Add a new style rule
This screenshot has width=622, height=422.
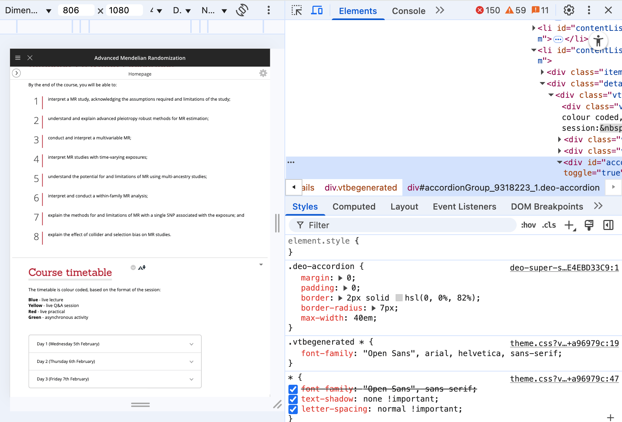(x=570, y=225)
